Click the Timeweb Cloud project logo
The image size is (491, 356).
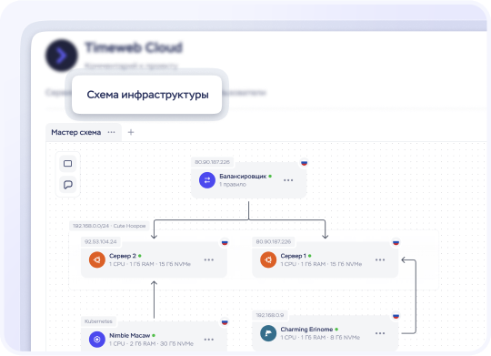62,56
